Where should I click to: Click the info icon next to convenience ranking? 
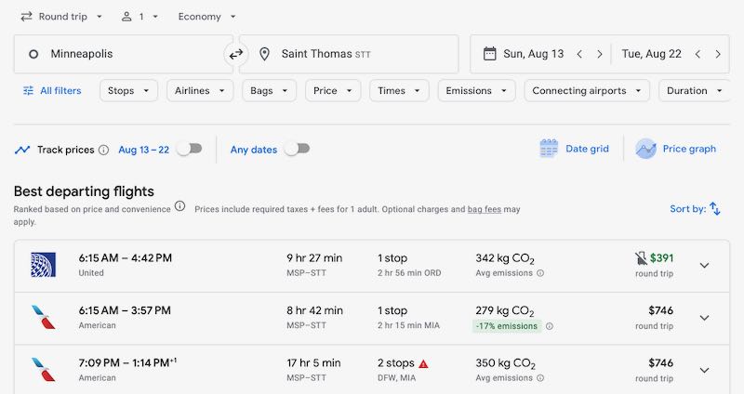click(179, 206)
